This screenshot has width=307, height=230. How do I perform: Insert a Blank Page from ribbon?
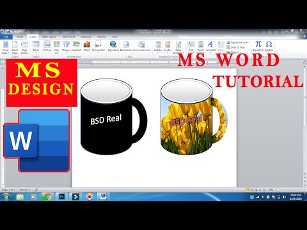(x=15, y=47)
